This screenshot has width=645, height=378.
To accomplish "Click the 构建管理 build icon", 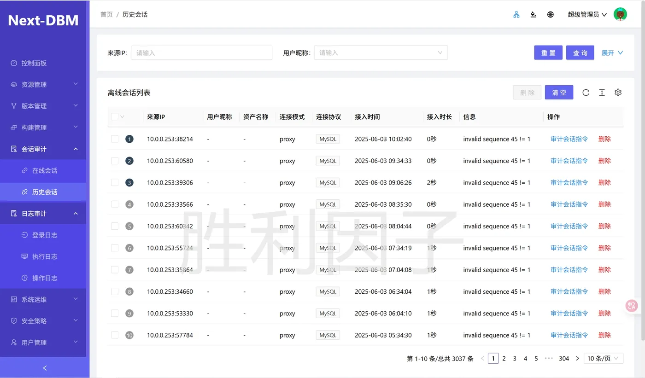I will click(x=14, y=128).
